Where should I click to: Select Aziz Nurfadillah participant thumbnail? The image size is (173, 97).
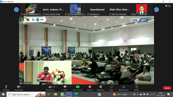pos(75,10)
